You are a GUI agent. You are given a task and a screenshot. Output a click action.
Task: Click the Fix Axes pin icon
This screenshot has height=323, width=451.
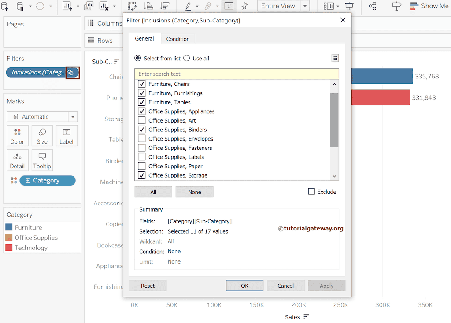click(244, 6)
